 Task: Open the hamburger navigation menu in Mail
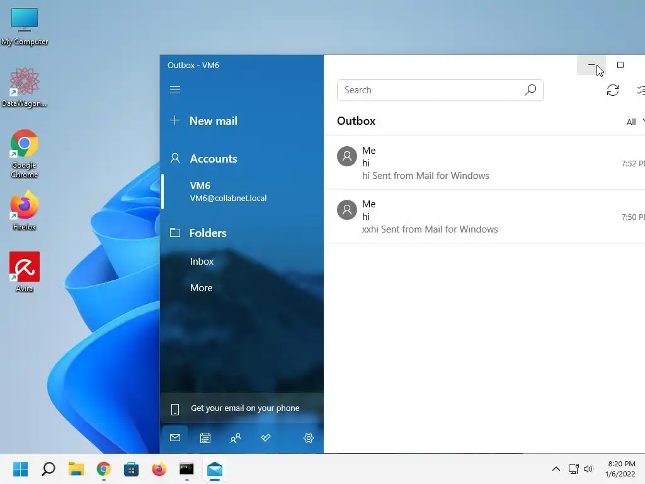click(175, 89)
